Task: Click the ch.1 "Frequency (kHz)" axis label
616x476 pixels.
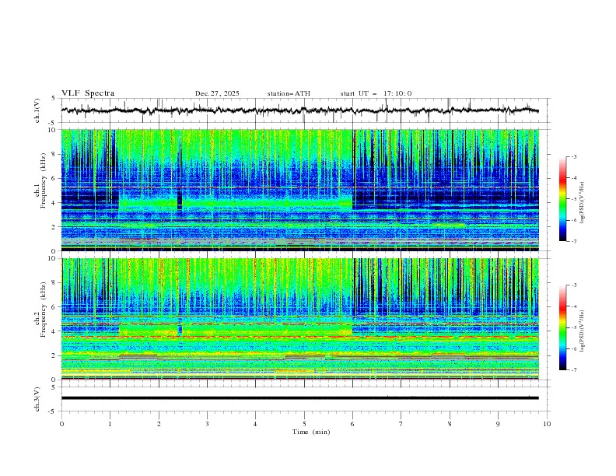Action: pyautogui.click(x=44, y=181)
